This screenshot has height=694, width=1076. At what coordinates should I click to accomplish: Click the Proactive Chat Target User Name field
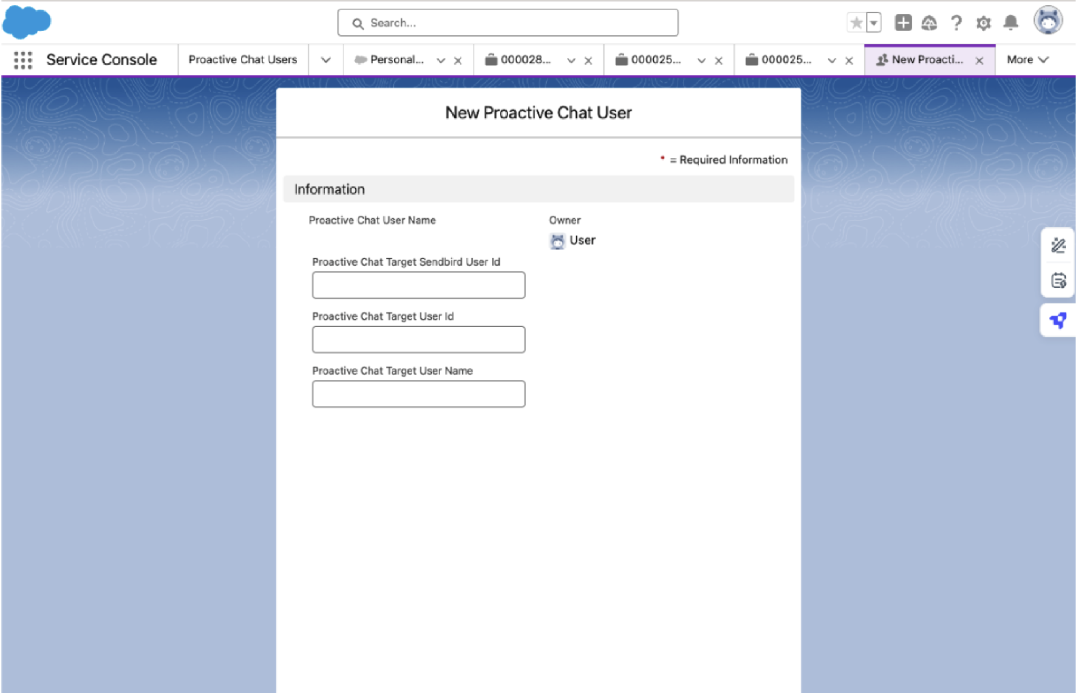point(418,394)
